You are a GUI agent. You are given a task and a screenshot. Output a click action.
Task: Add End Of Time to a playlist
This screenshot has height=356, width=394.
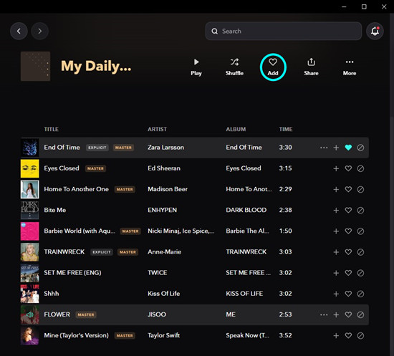(x=336, y=148)
